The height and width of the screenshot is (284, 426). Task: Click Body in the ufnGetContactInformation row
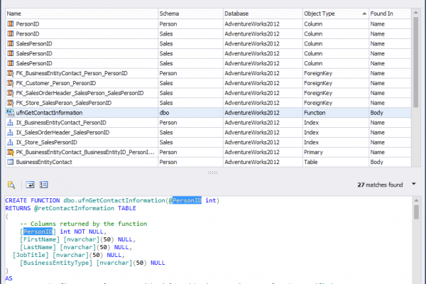376,112
